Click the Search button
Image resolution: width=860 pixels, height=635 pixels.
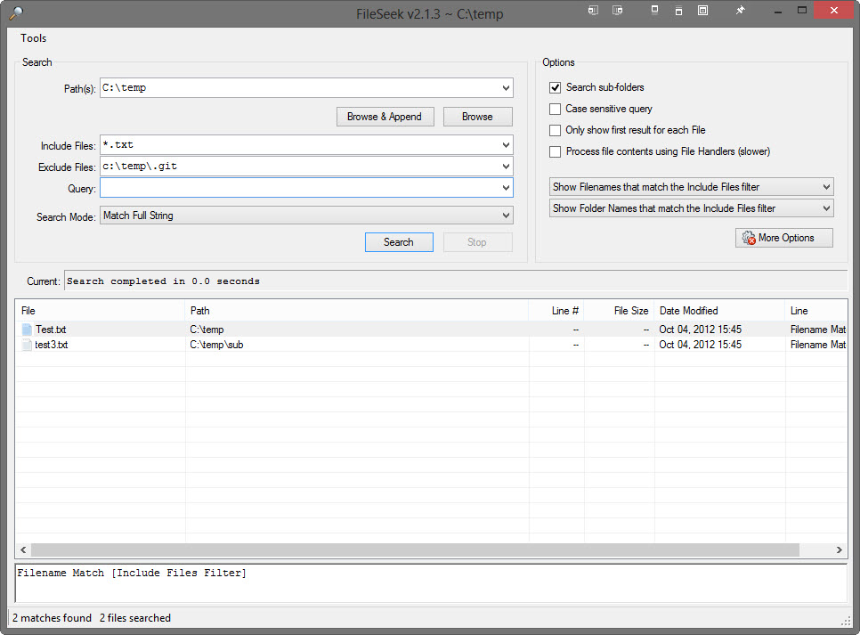point(399,242)
